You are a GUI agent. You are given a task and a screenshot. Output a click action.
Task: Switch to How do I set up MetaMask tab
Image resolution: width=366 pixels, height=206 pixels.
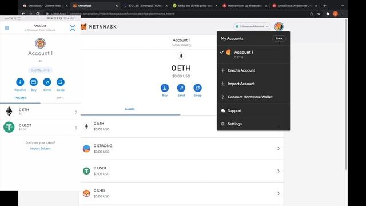245,6
